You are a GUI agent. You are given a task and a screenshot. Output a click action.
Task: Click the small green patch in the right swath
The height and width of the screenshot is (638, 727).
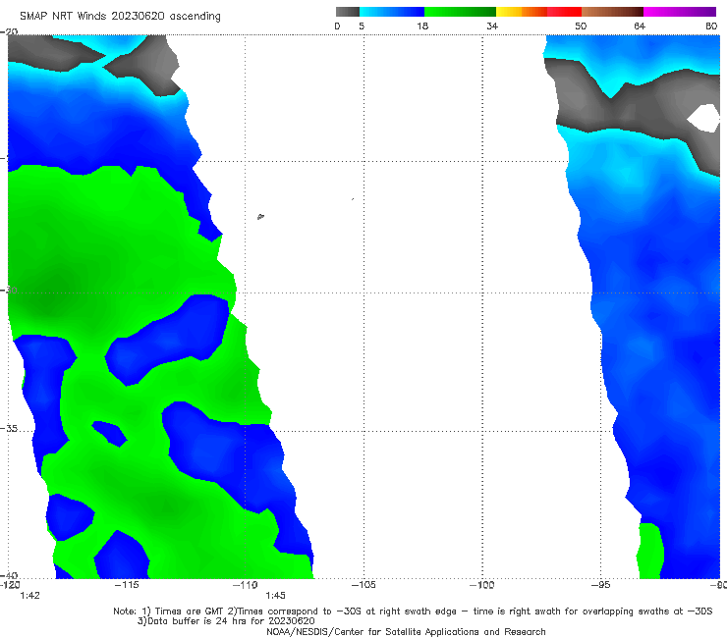(x=650, y=551)
